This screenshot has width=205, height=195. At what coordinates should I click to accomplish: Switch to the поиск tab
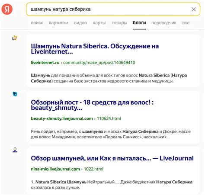coord(37,23)
